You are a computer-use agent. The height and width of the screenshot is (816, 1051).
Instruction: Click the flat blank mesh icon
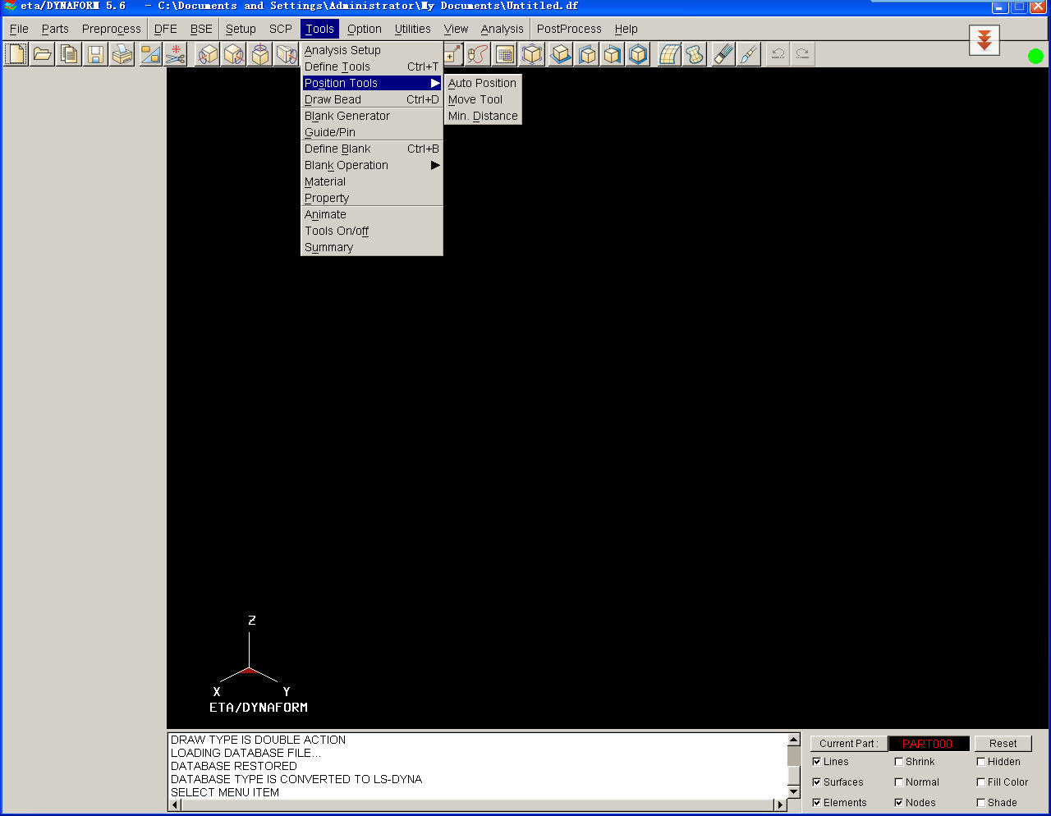pos(695,55)
